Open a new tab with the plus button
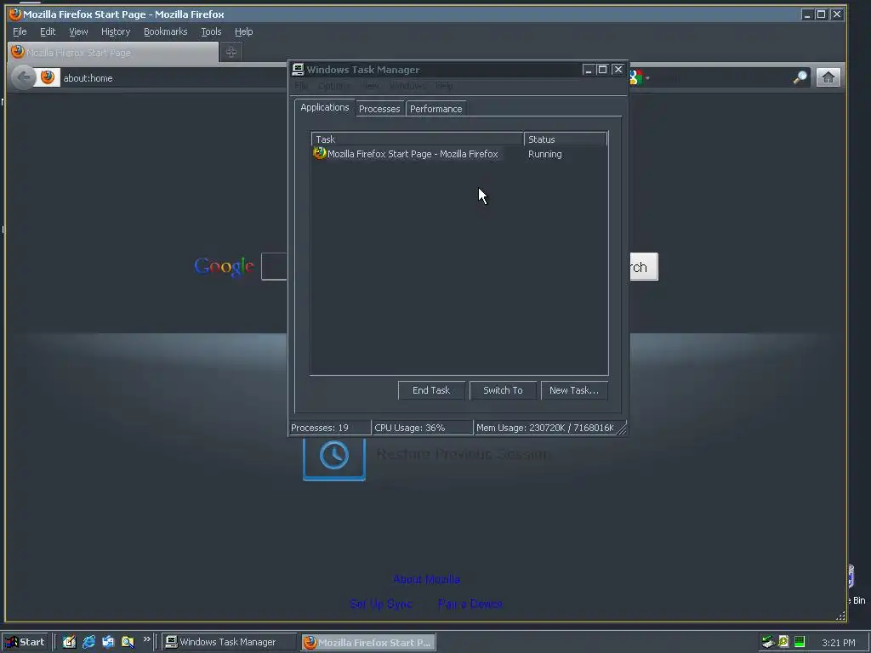This screenshot has height=653, width=871. (231, 52)
